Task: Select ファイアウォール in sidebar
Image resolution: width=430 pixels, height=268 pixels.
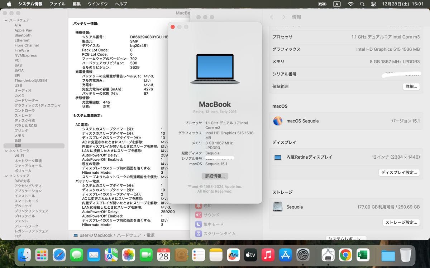Action: pyautogui.click(x=28, y=166)
